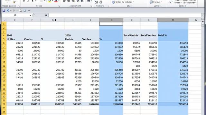Add a decimal place in Nombre group
The width and height of the screenshot is (206, 115).
[x=97, y=2]
